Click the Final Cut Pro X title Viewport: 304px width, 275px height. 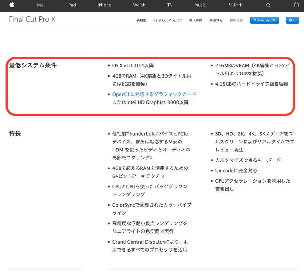(x=32, y=20)
